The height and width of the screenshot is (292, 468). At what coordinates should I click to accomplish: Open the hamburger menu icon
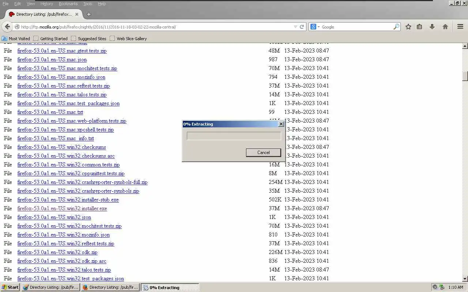(x=460, y=27)
